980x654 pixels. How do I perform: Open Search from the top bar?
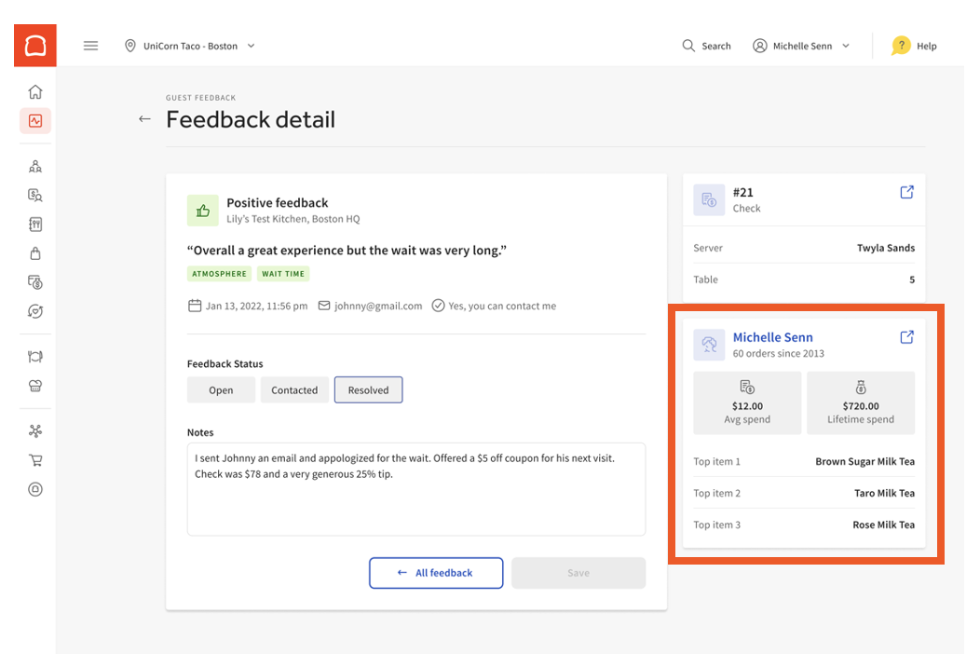pos(706,45)
